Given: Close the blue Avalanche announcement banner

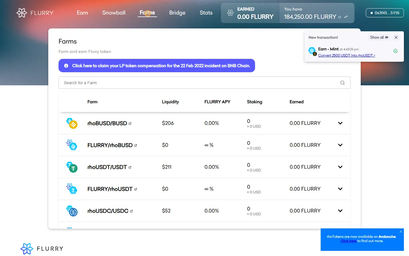Looking at the screenshot, I should [401, 232].
